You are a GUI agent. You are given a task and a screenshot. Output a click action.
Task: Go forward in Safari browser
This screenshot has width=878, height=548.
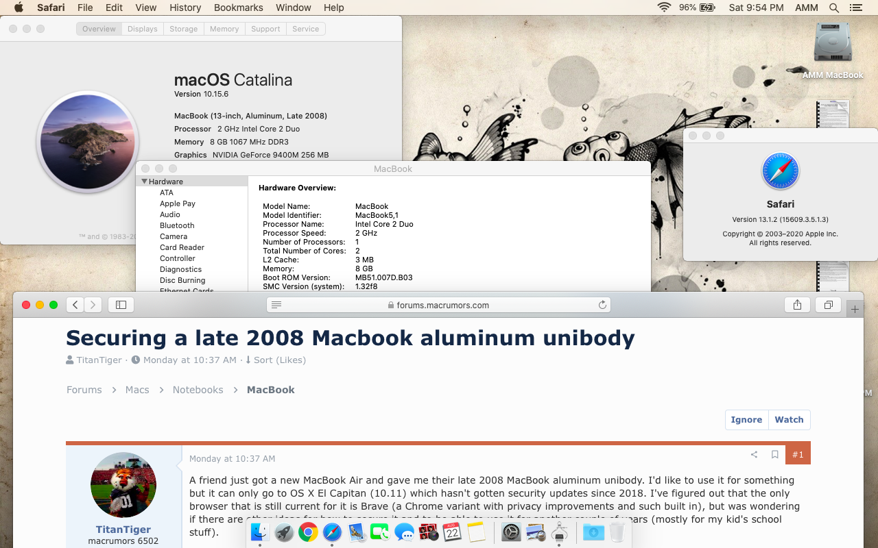[93, 305]
